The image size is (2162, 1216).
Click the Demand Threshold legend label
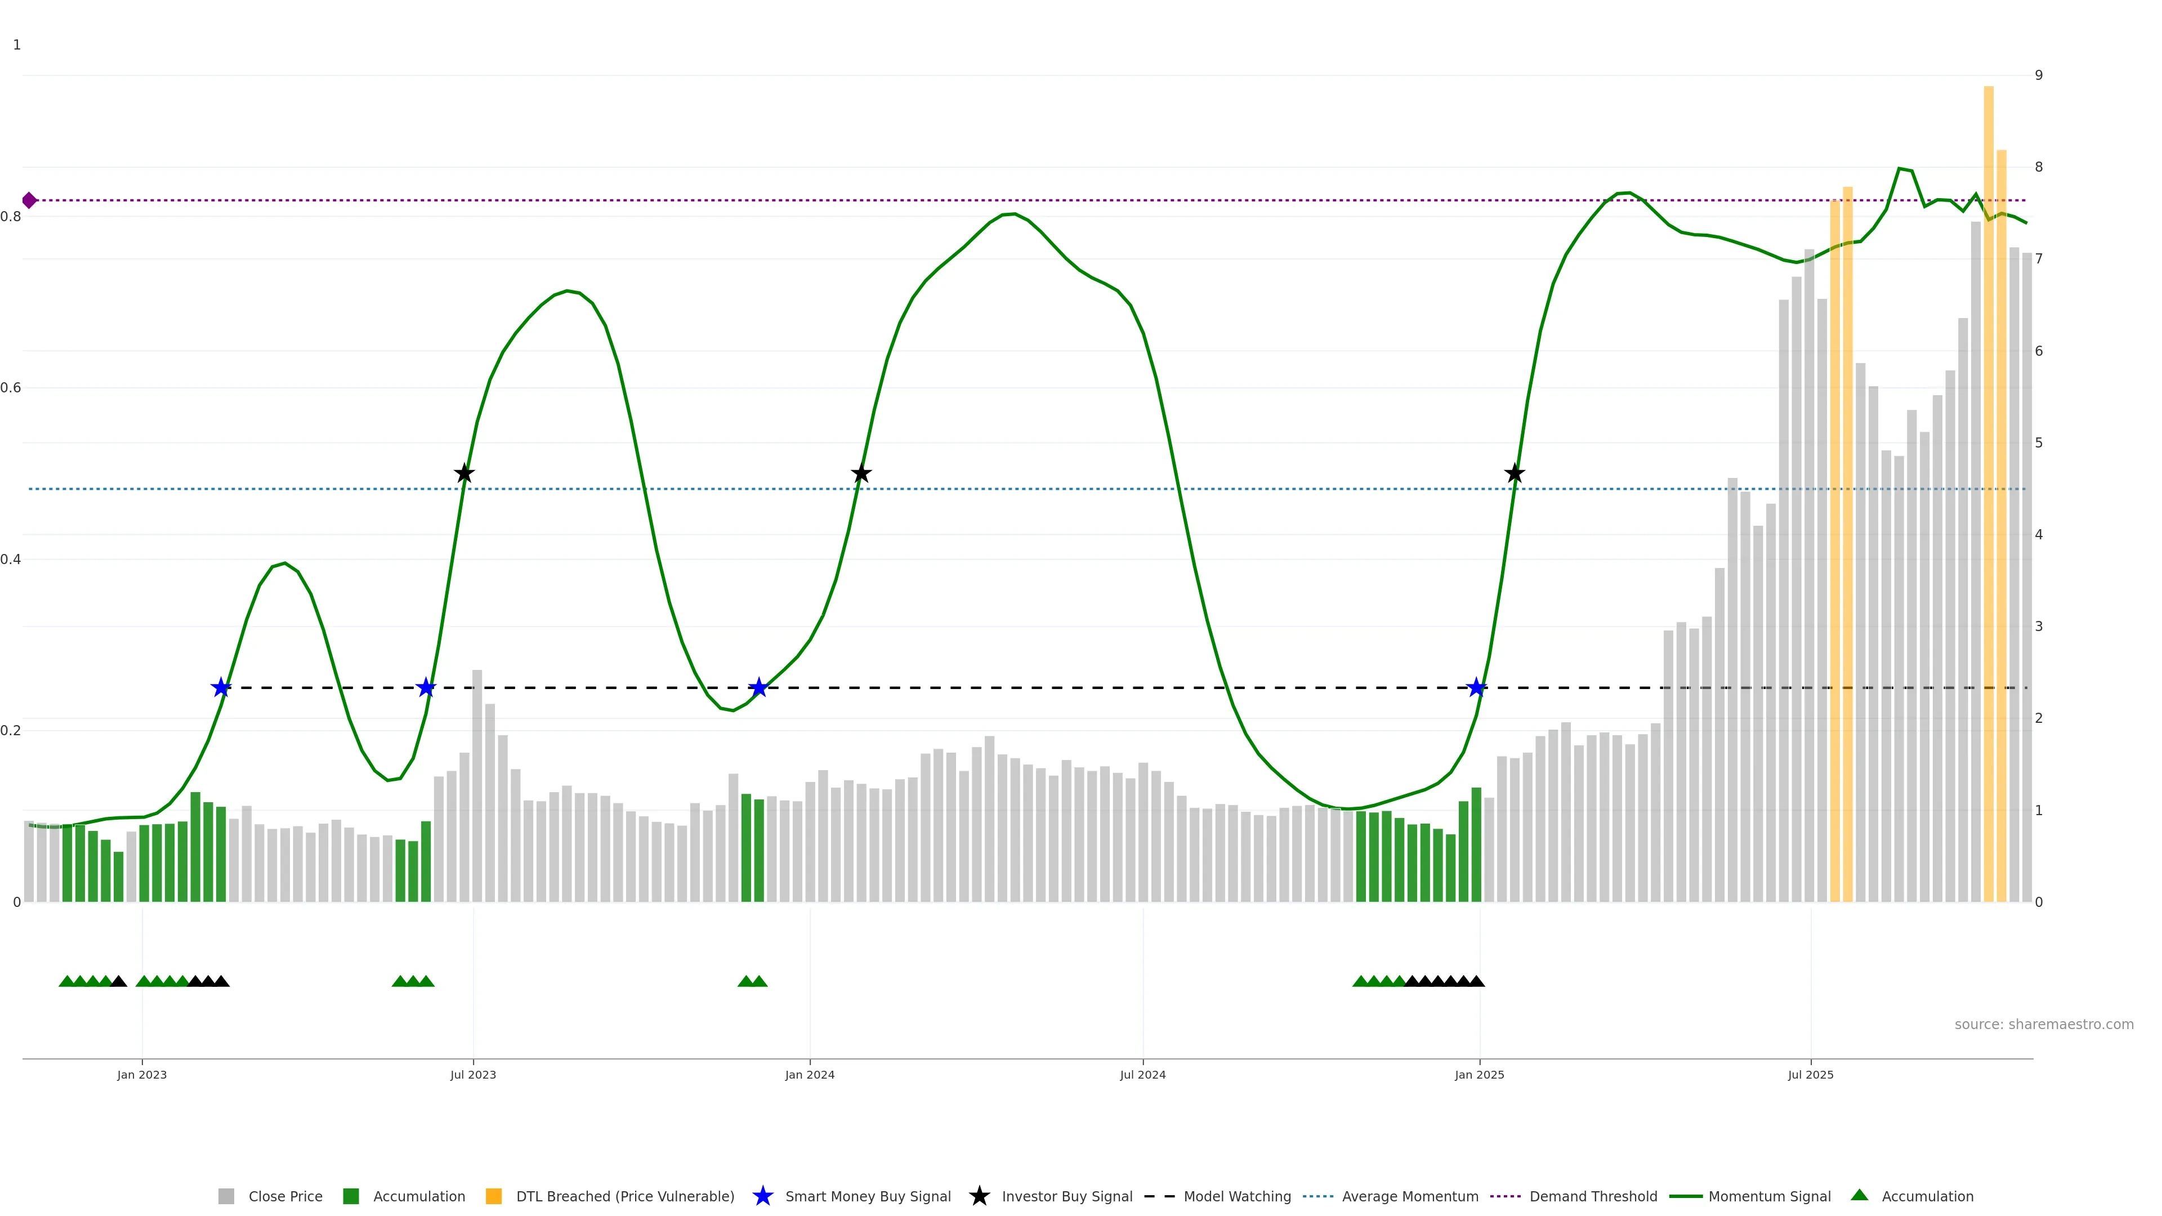pos(1592,1197)
